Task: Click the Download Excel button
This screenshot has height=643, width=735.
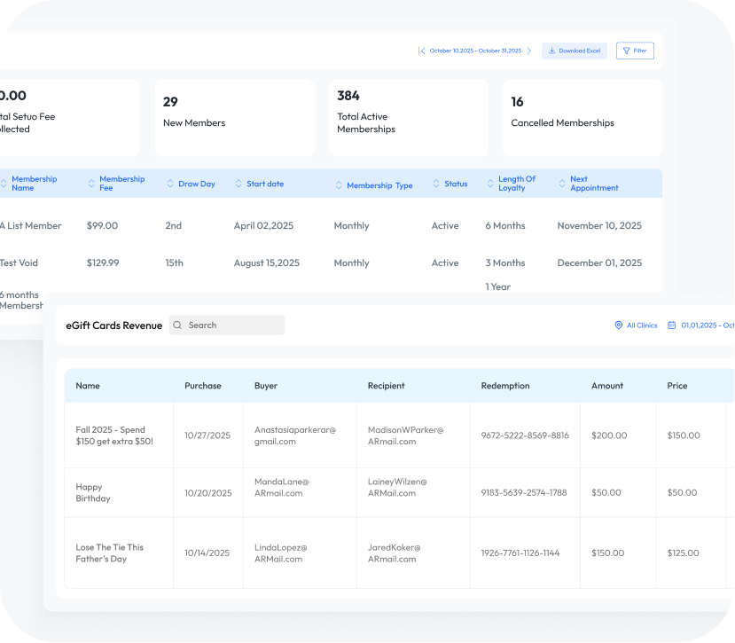Action: point(575,51)
